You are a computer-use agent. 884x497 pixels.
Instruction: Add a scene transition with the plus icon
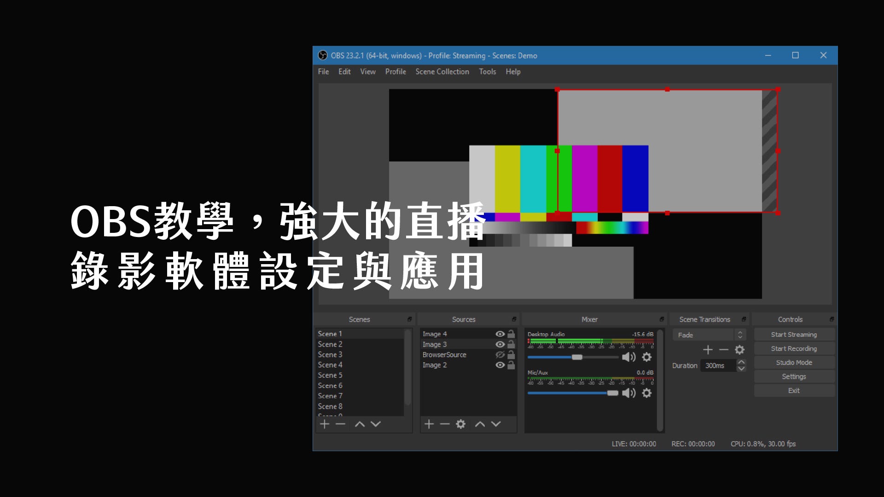pyautogui.click(x=708, y=350)
